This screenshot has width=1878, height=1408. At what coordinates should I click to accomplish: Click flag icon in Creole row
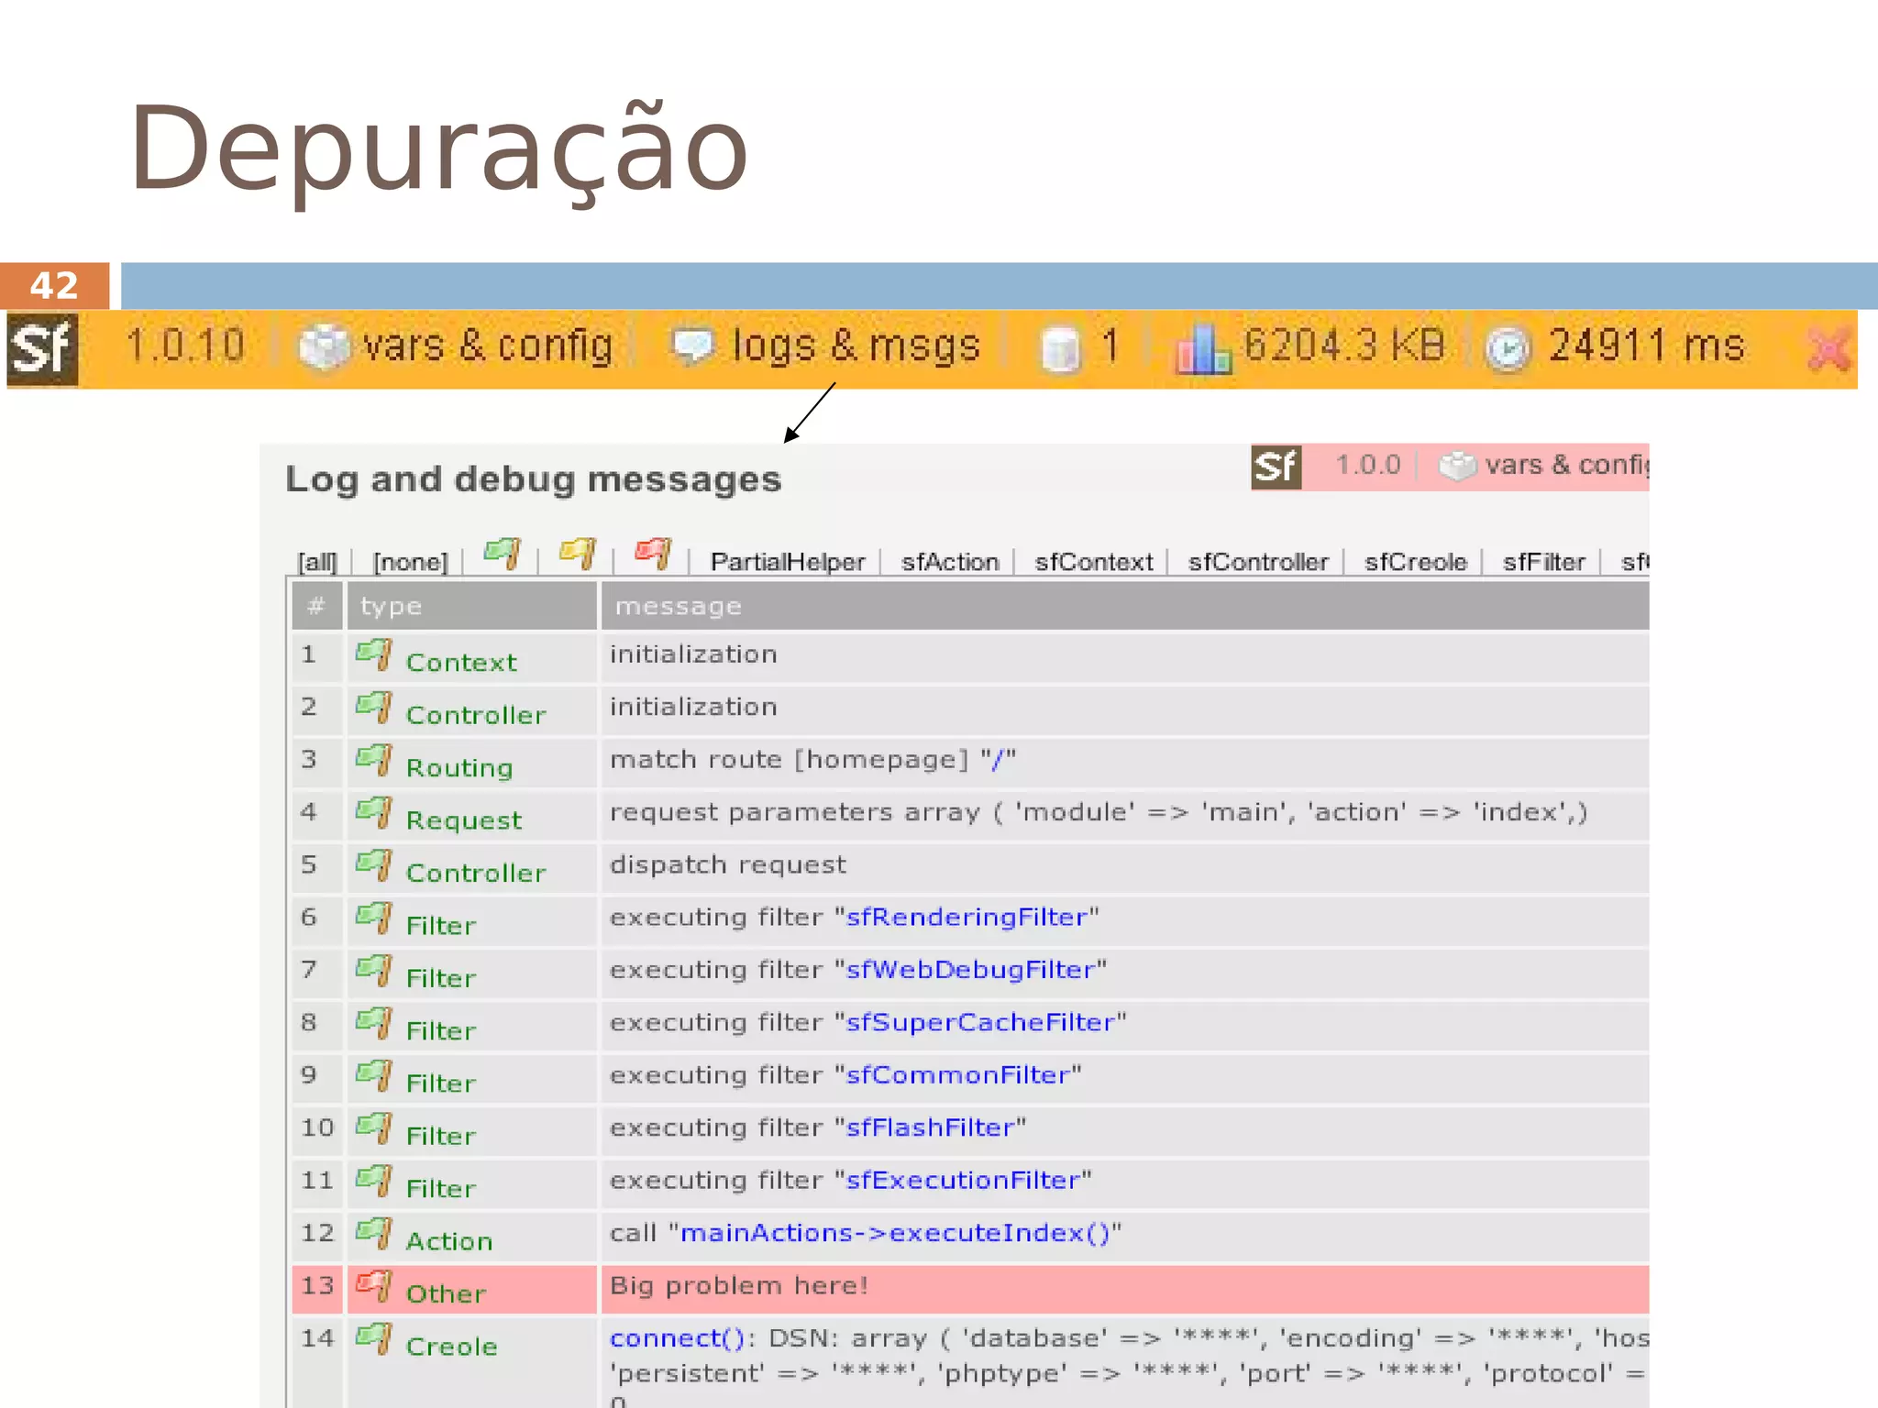374,1339
